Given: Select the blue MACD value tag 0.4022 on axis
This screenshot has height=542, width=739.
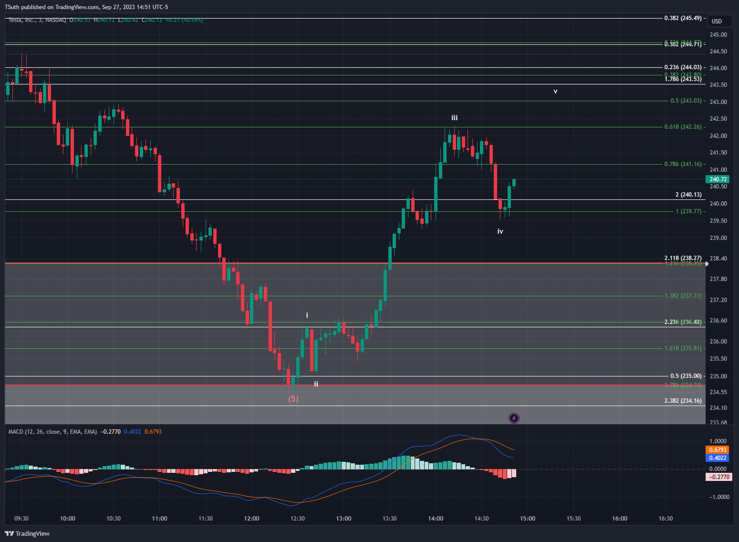Looking at the screenshot, I should [x=718, y=458].
